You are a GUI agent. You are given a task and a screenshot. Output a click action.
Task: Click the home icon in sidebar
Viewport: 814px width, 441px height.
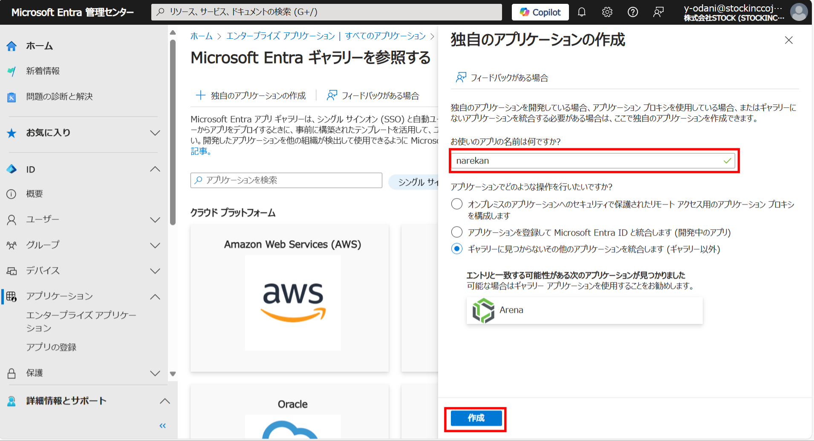click(x=12, y=46)
